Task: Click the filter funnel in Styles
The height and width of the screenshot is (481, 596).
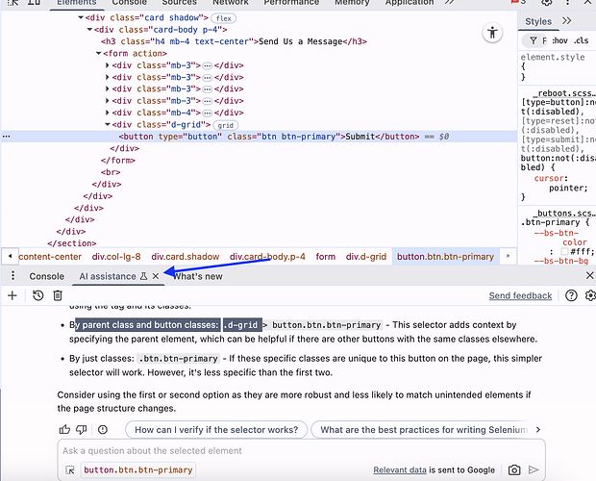Action: pos(533,40)
